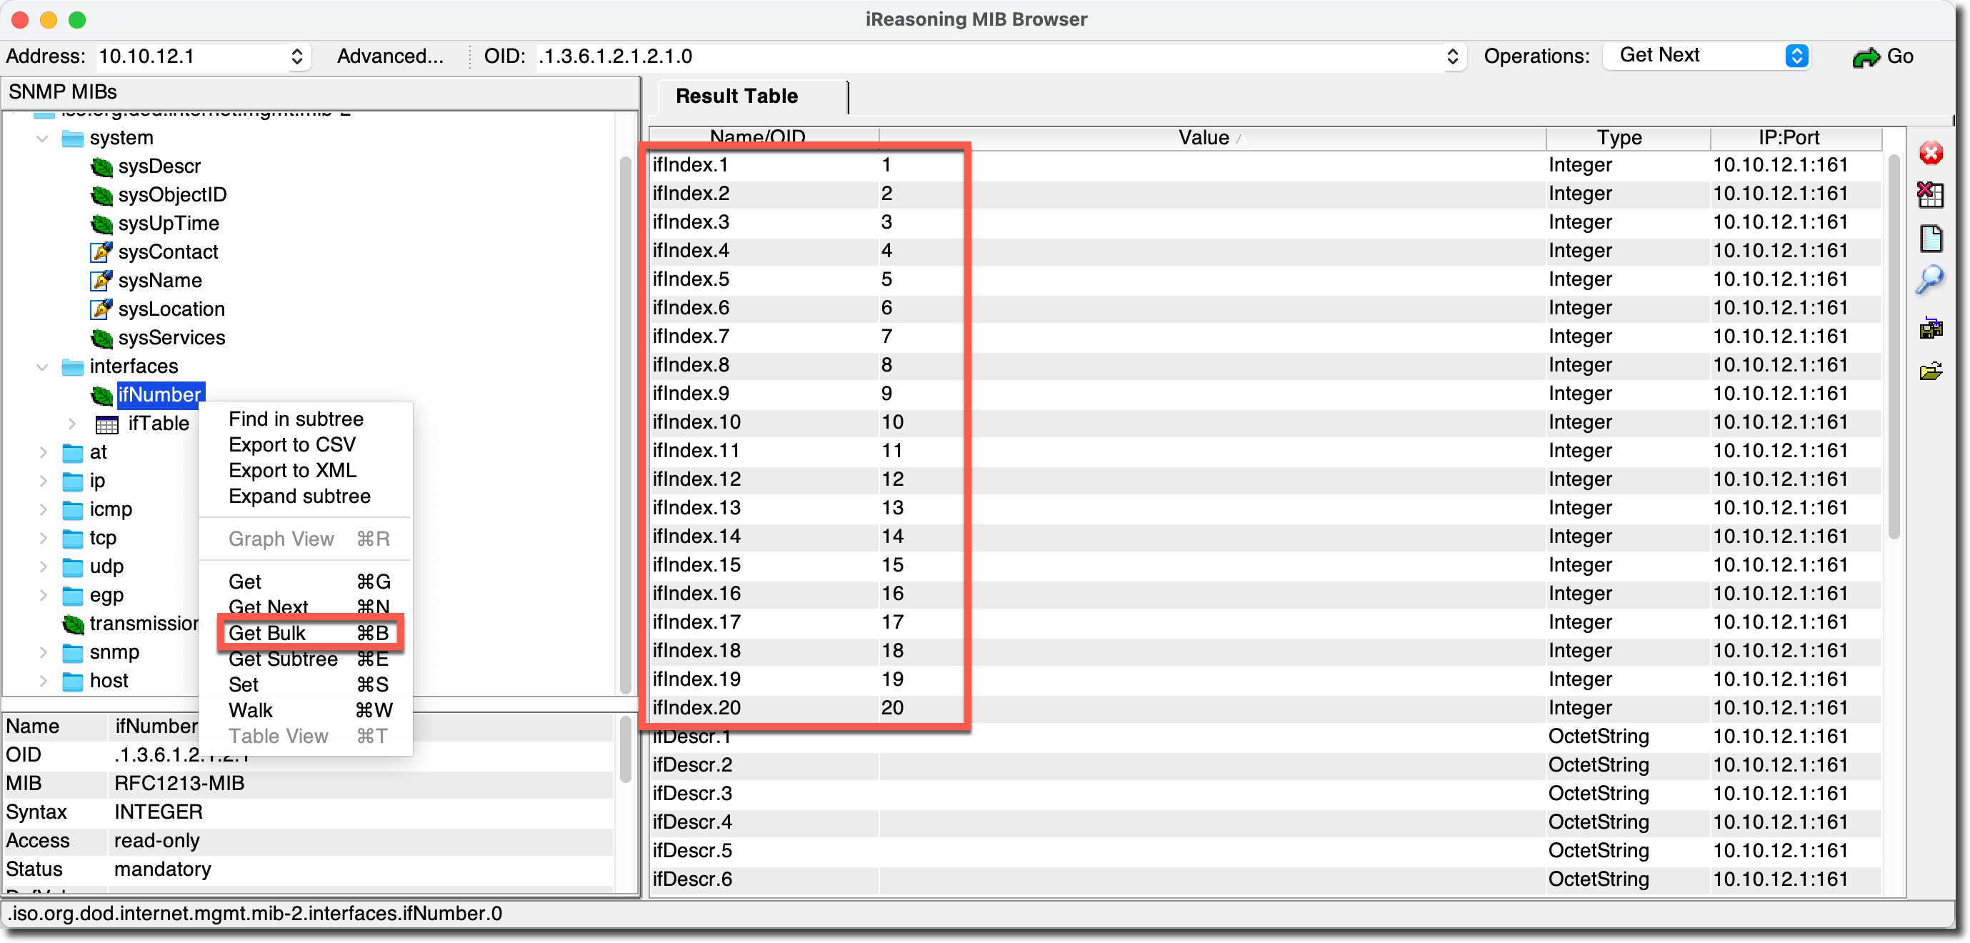Click the Value column header to sort
The image size is (1970, 943).
point(1203,138)
